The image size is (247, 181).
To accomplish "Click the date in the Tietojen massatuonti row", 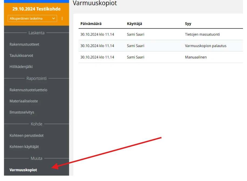I will pyautogui.click(x=97, y=34).
